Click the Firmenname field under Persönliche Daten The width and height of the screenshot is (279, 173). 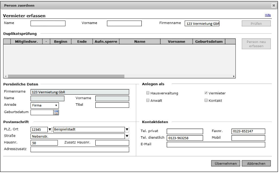click(x=80, y=92)
